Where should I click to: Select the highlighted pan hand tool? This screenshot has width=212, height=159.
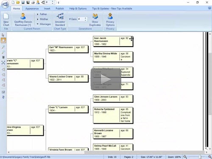click(3, 40)
